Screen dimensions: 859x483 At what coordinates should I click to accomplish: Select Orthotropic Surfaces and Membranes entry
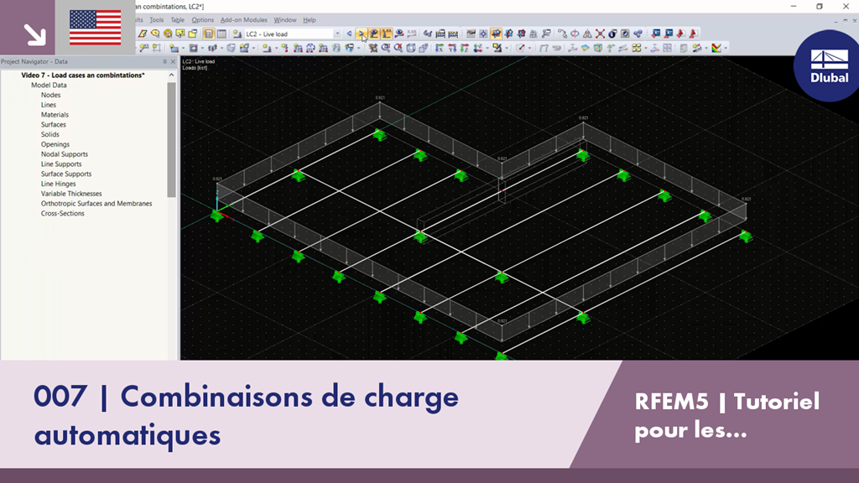[x=96, y=204]
